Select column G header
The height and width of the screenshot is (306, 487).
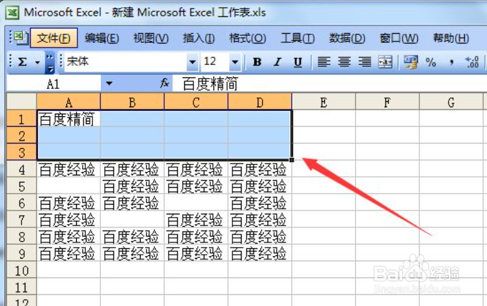tap(451, 102)
